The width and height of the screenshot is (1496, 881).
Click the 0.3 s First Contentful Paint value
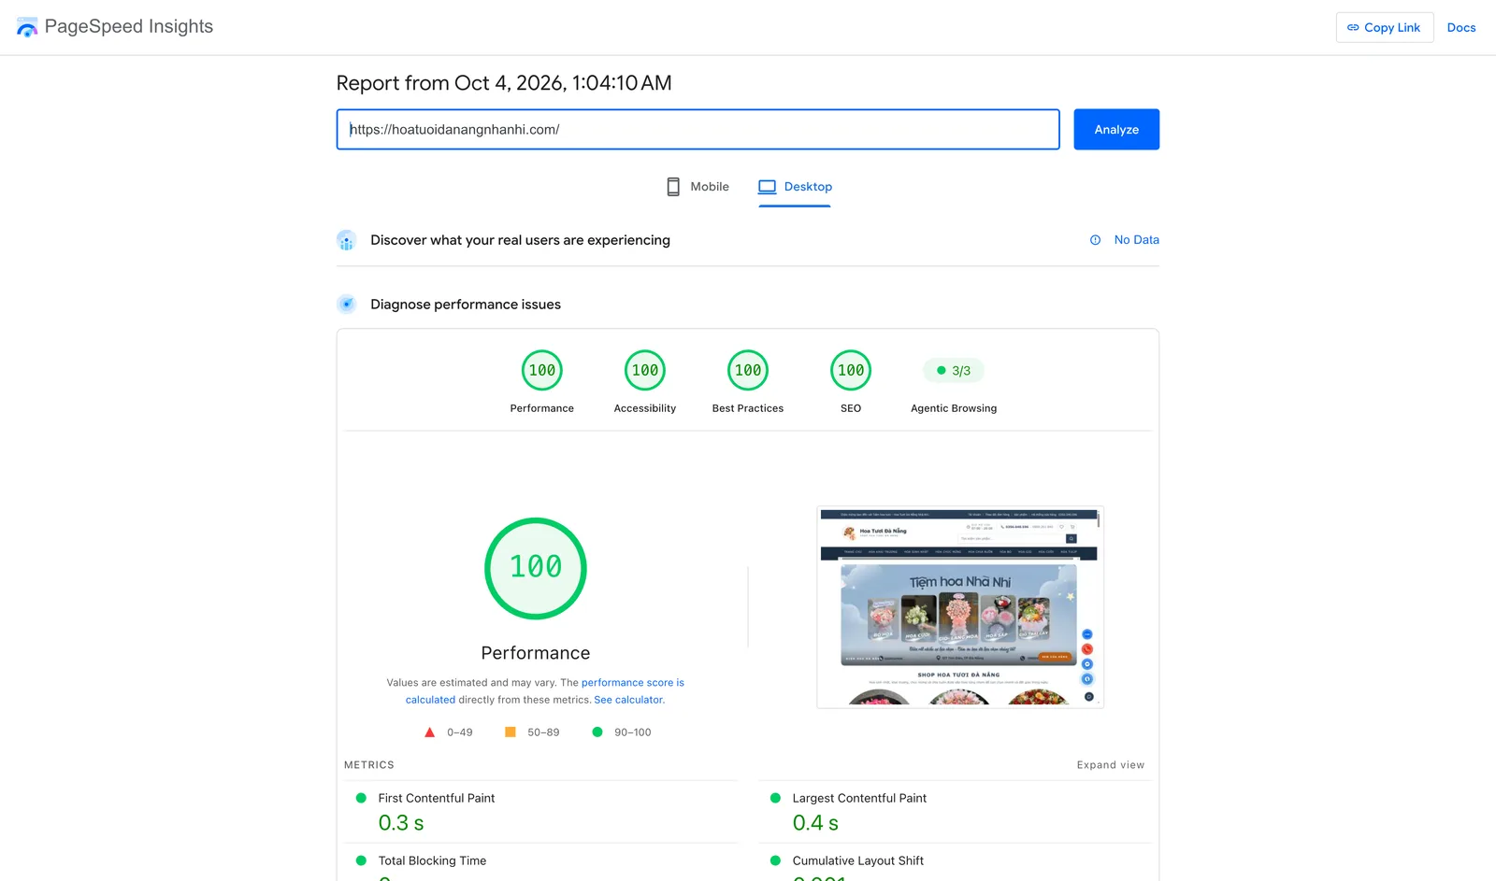tap(401, 823)
